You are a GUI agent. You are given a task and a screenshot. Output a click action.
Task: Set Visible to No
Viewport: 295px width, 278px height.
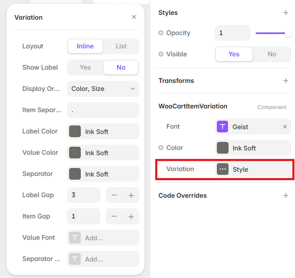click(272, 54)
